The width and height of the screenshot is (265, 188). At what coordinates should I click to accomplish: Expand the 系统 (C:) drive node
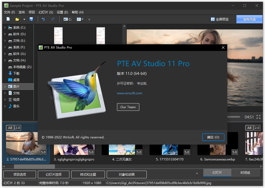tap(5, 27)
